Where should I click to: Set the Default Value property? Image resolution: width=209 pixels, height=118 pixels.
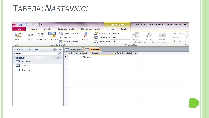105,38
